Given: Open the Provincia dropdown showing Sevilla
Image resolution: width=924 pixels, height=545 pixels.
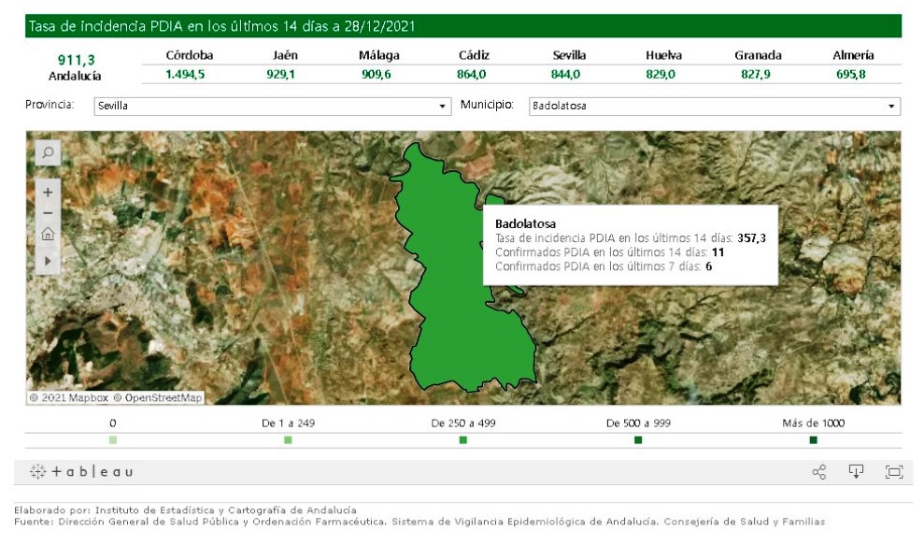Looking at the screenshot, I should [x=272, y=107].
